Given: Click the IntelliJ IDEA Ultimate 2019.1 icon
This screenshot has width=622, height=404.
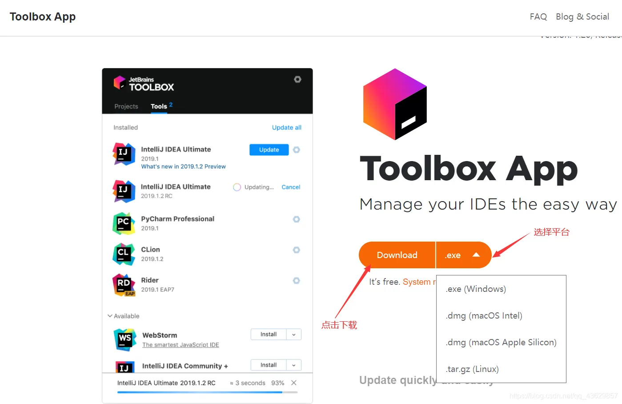Looking at the screenshot, I should pyautogui.click(x=124, y=154).
